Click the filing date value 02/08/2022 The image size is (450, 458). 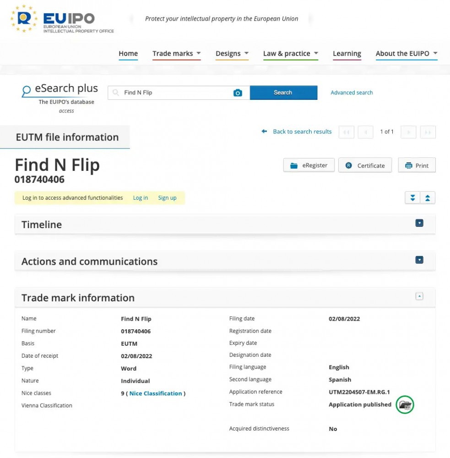[344, 319]
